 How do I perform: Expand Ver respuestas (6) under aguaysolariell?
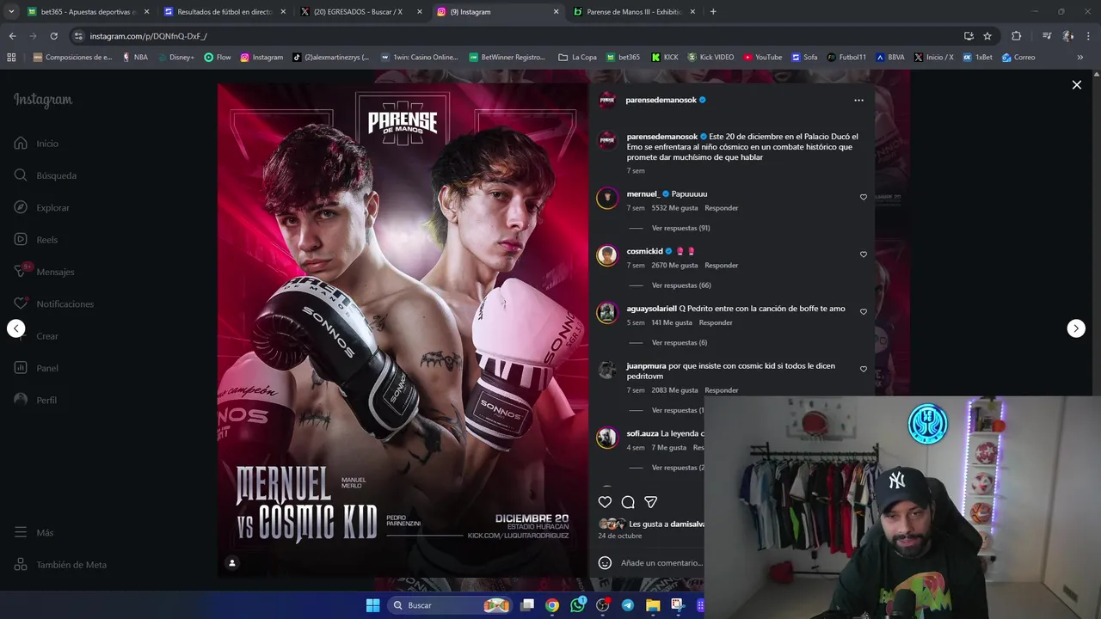click(x=680, y=342)
